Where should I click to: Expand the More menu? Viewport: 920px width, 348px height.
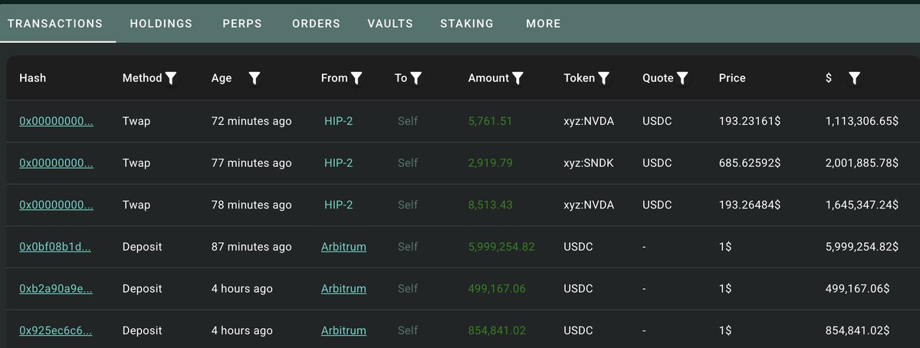tap(544, 24)
